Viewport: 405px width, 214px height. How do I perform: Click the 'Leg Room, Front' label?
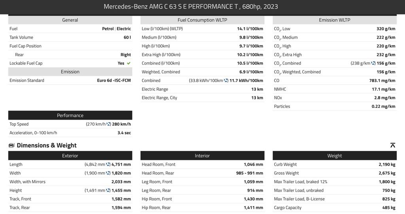tap(157, 182)
